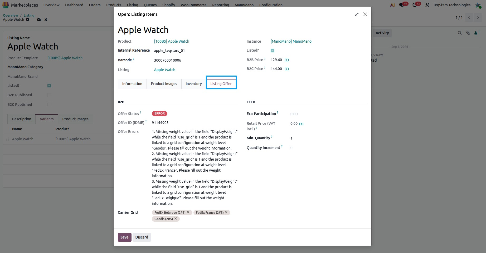
Task: Open the [100BS] Apple Watch product link in dialog
Action: [x=172, y=41]
